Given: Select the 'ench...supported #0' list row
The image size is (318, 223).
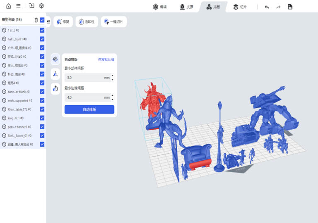Looking at the screenshot, I should click(23, 101).
